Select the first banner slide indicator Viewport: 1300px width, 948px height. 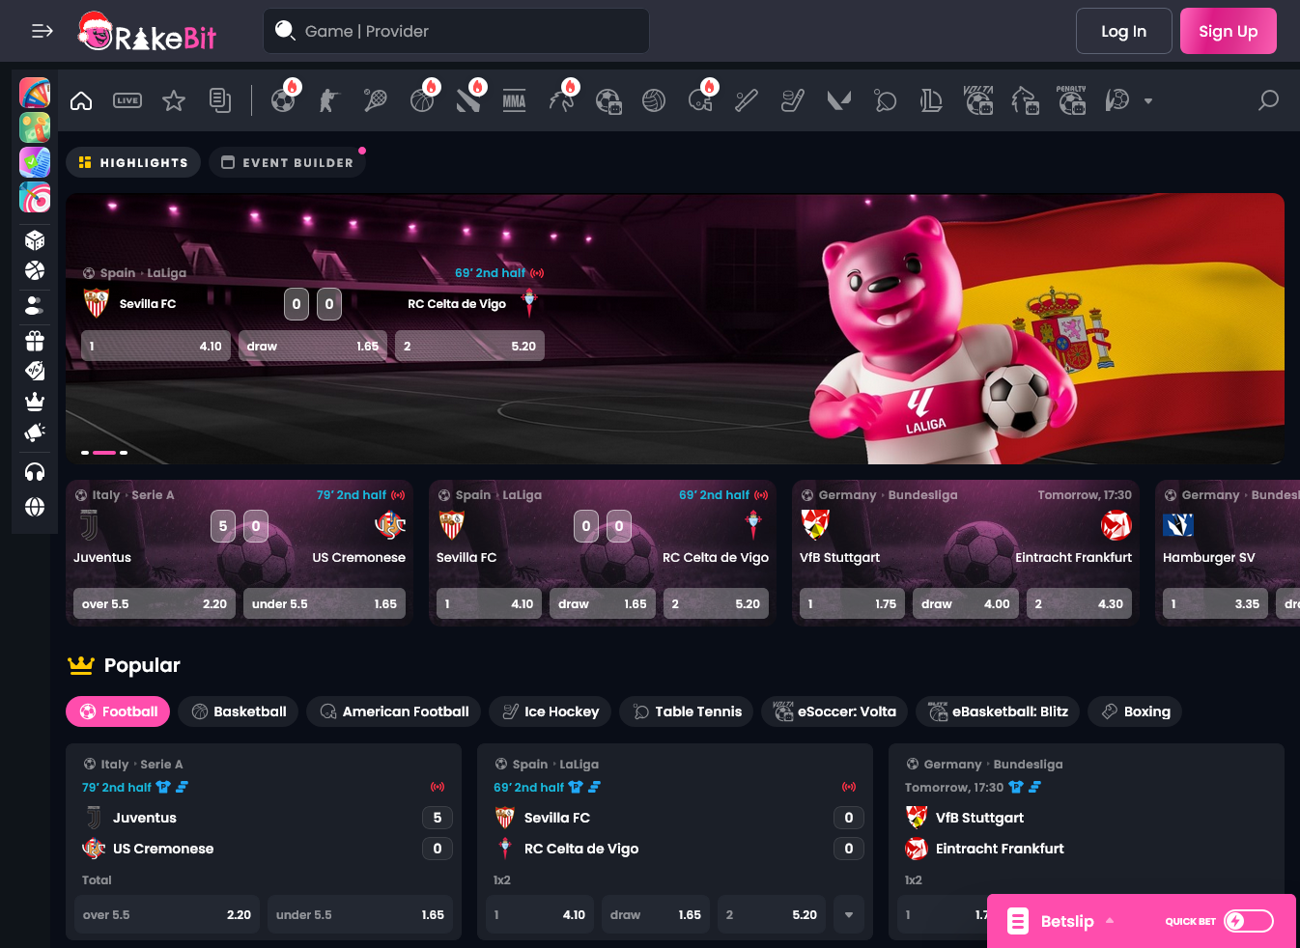tap(85, 452)
